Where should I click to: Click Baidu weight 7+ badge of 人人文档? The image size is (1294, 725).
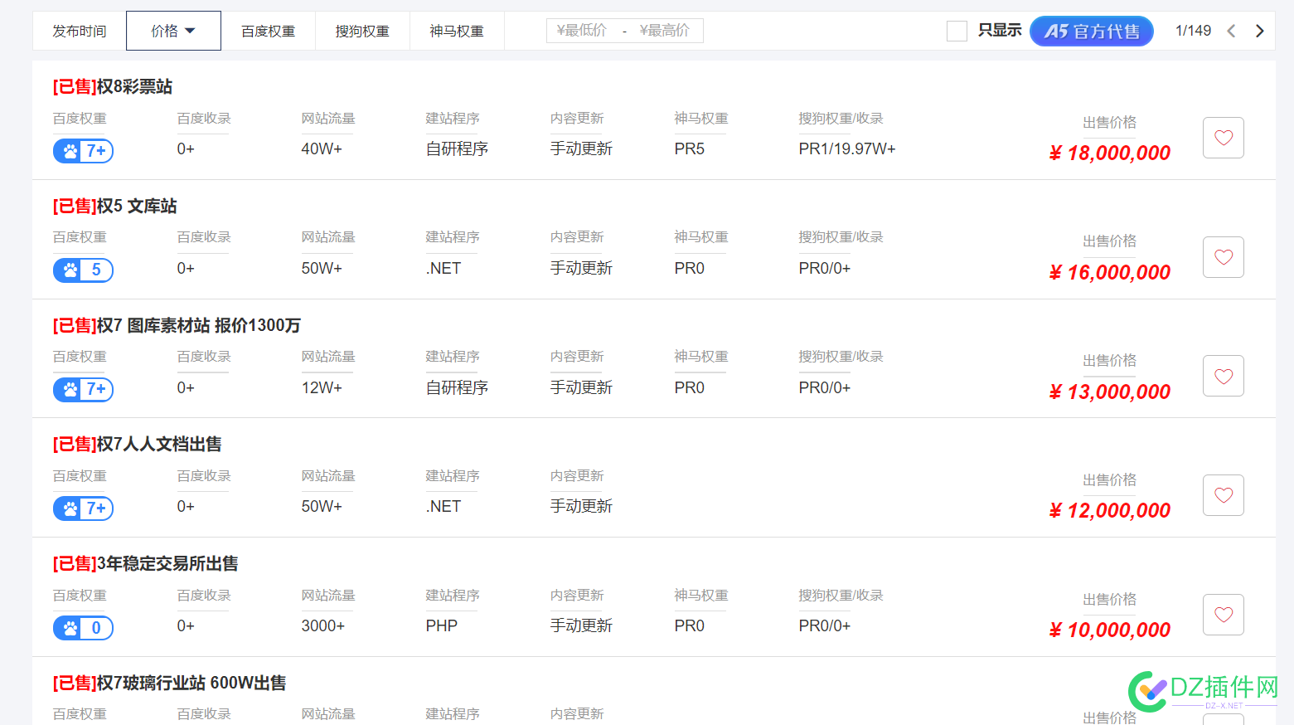tap(83, 508)
